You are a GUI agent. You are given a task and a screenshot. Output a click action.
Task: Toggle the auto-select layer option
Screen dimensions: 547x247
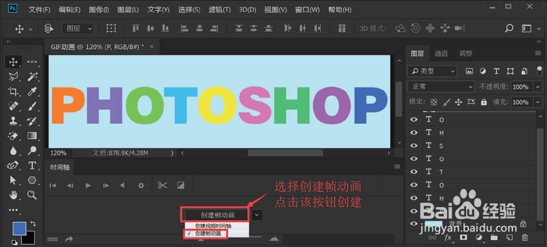pyautogui.click(x=49, y=28)
